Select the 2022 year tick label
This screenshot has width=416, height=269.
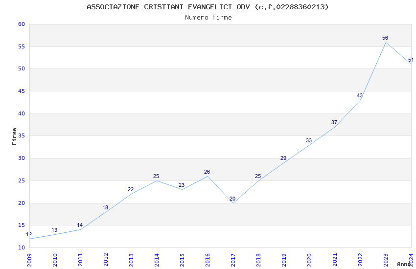point(360,260)
